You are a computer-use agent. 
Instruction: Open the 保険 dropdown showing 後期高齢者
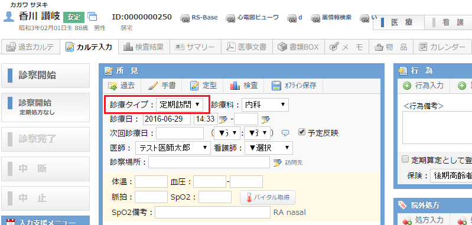pyautogui.click(x=451, y=176)
